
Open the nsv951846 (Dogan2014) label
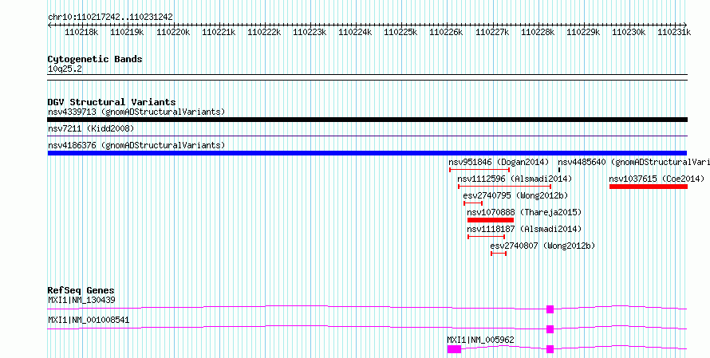499,162
